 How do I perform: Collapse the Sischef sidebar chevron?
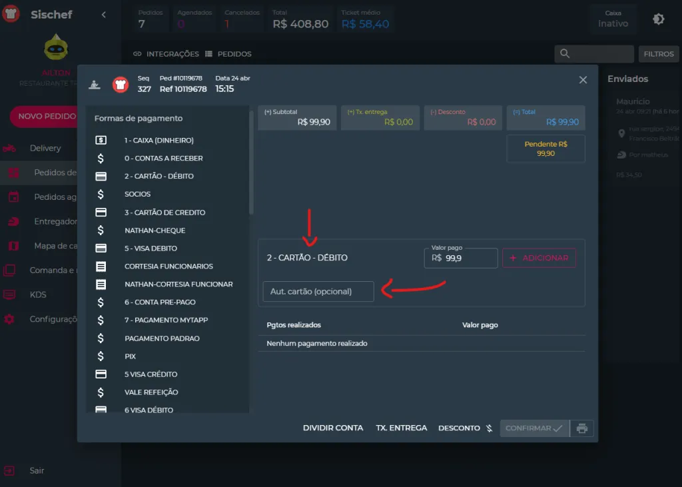[103, 15]
